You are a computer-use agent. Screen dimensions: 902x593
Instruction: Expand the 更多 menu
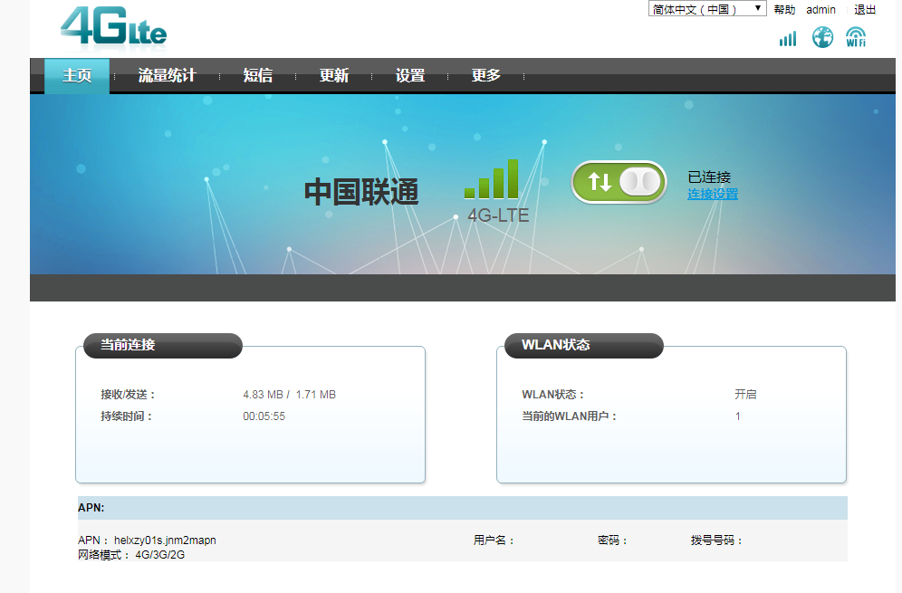click(486, 76)
